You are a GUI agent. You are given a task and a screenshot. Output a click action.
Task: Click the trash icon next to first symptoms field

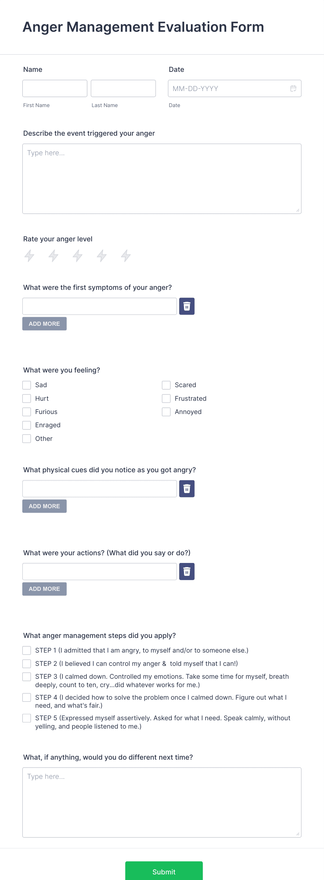[x=187, y=306]
